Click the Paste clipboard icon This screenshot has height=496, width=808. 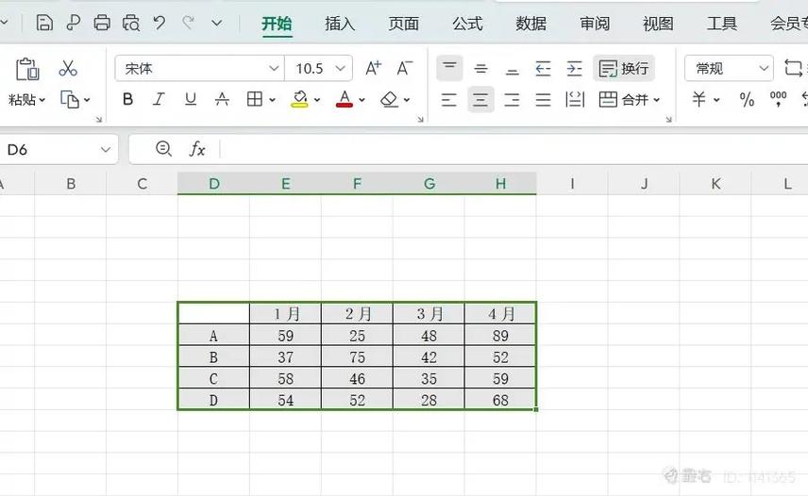pyautogui.click(x=27, y=69)
